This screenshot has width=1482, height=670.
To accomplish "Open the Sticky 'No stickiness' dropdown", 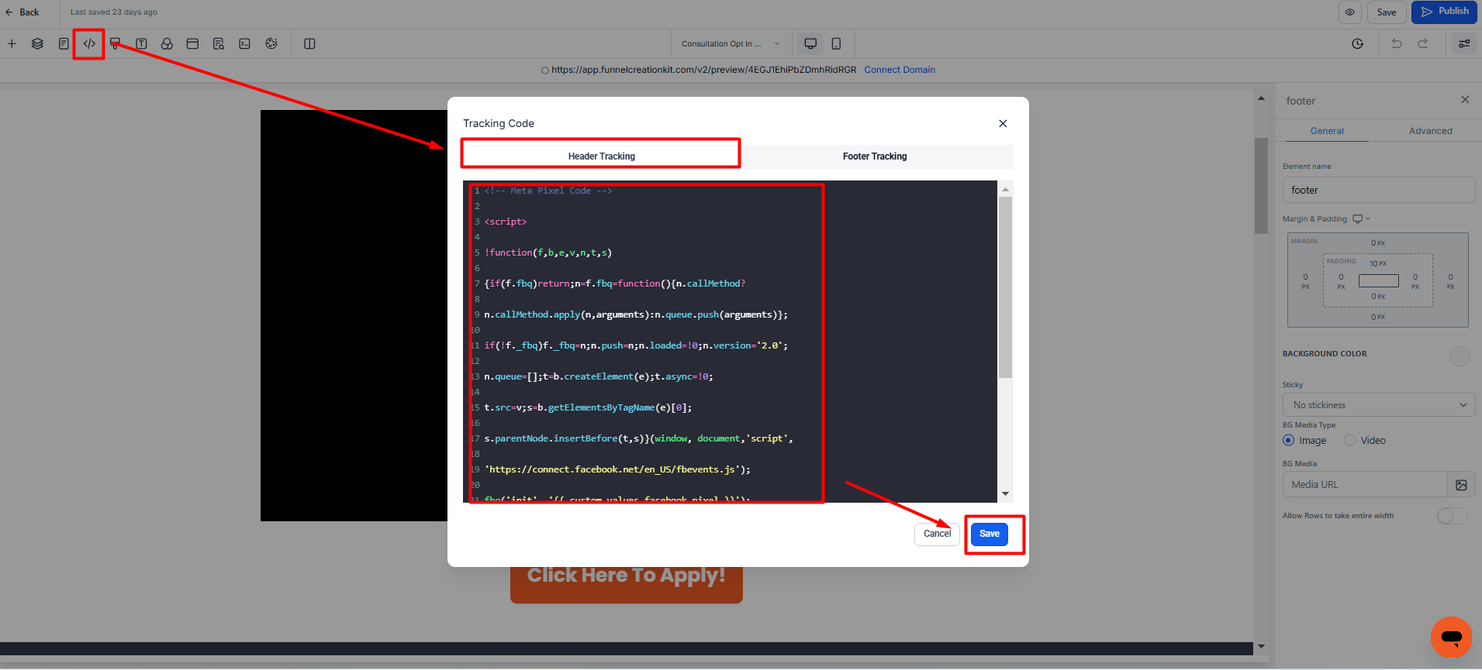I will 1378,405.
